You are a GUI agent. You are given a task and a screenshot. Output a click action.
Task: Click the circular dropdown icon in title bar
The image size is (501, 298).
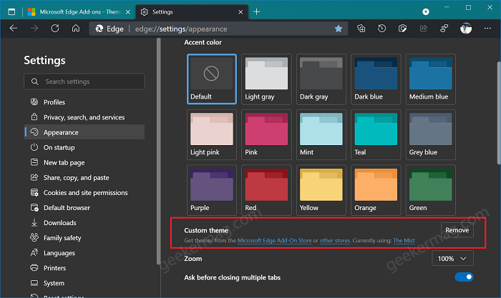click(x=426, y=12)
